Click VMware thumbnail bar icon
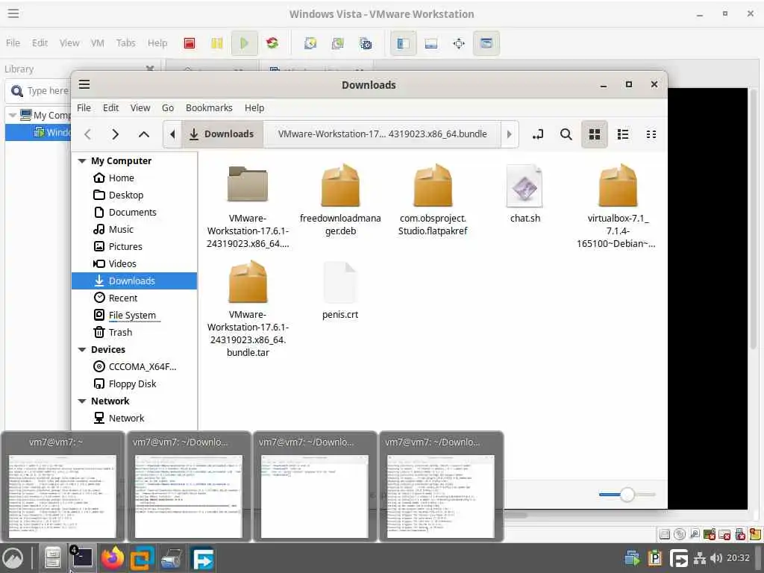 coord(430,43)
